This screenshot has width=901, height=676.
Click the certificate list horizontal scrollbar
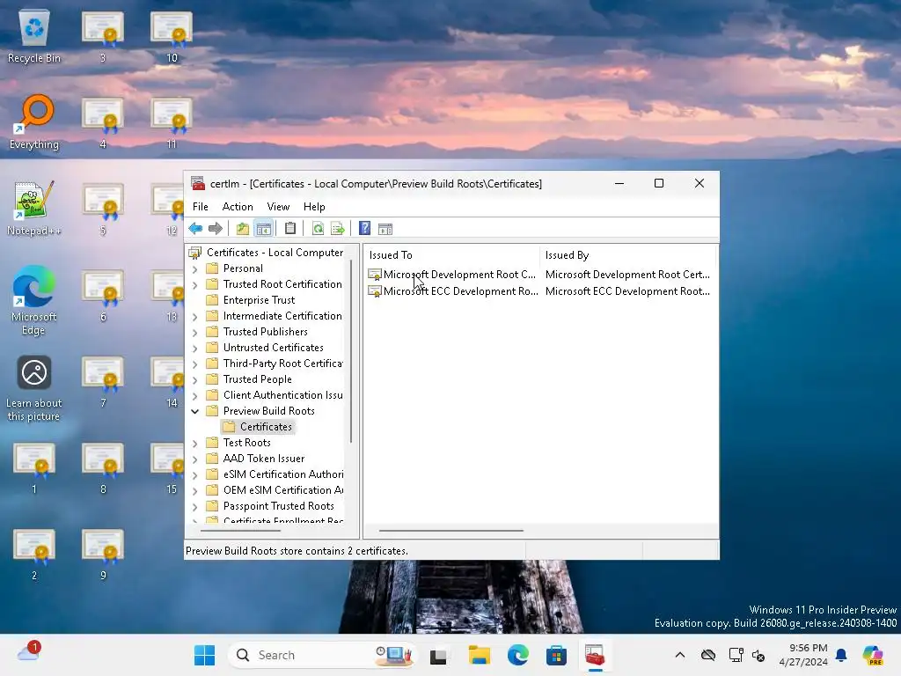pos(451,531)
